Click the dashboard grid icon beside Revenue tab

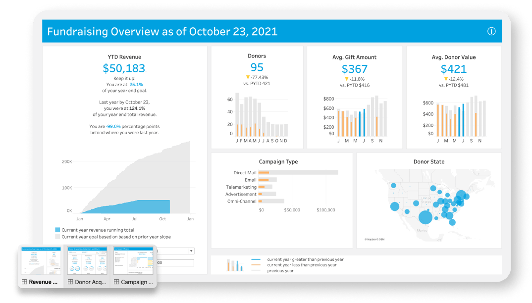pyautogui.click(x=23, y=282)
